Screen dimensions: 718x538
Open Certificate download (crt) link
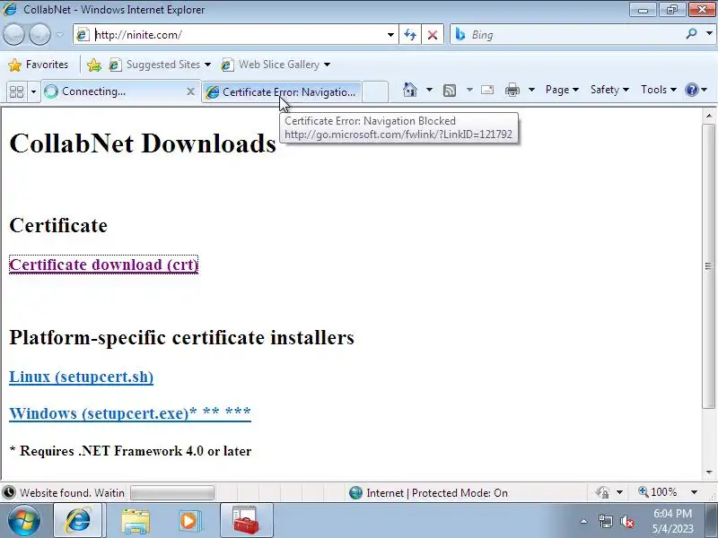point(103,265)
